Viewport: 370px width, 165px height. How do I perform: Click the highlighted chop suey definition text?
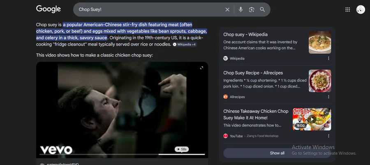pyautogui.click(x=122, y=31)
